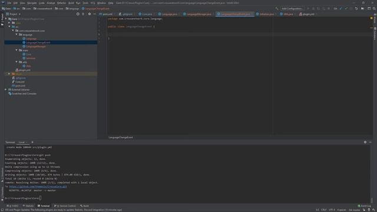Open the File menu

click(x=9, y=3)
